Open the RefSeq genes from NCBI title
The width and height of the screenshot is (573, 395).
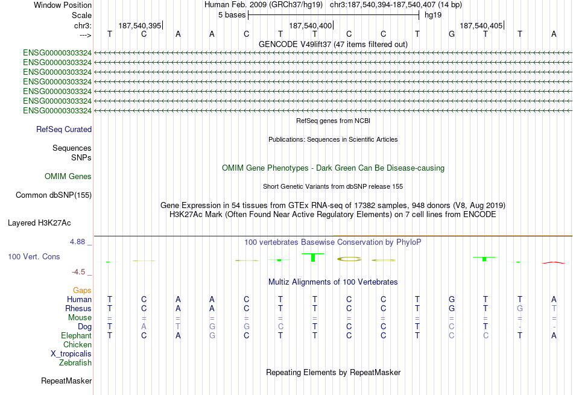333,121
